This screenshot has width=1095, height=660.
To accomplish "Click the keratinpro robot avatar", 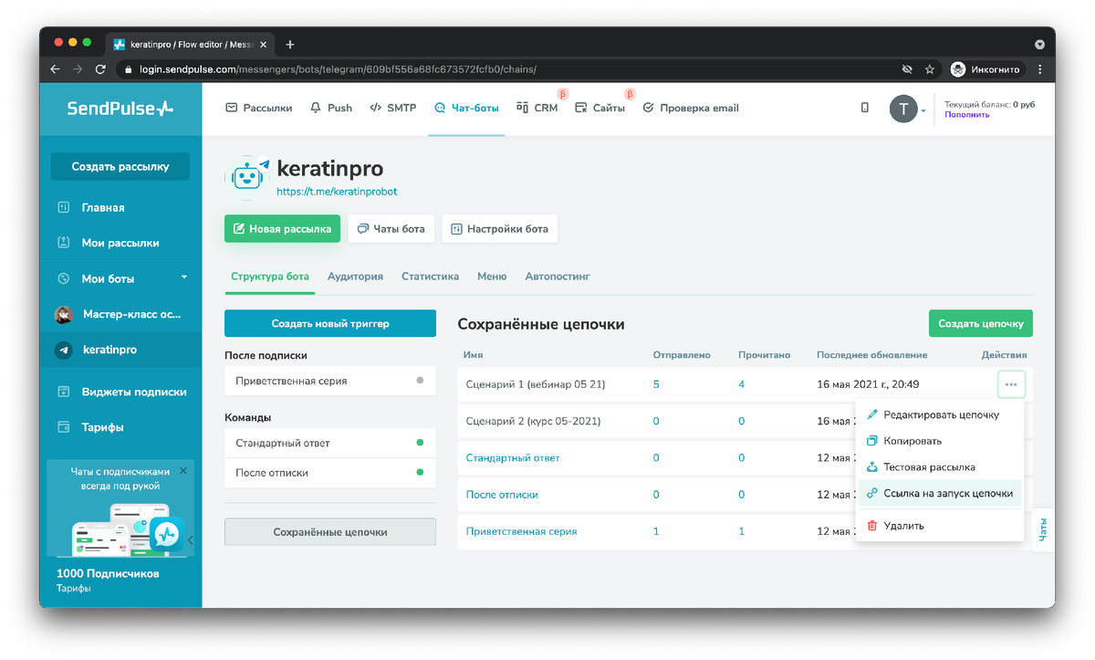I will click(x=246, y=177).
